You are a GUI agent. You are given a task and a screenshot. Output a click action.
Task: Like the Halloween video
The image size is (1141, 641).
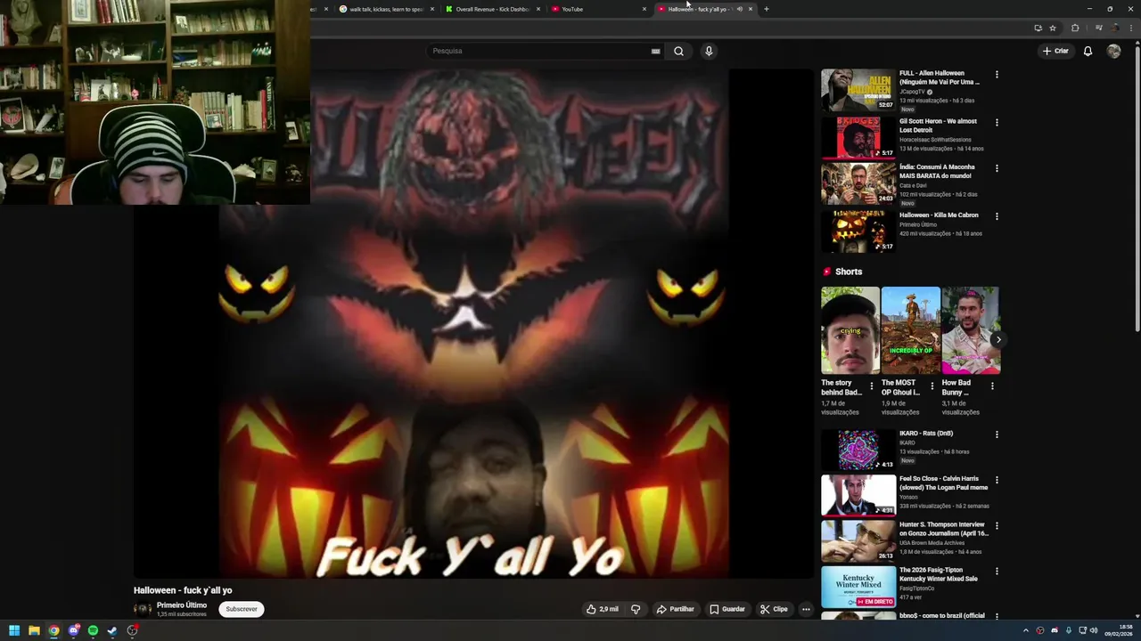coord(603,609)
